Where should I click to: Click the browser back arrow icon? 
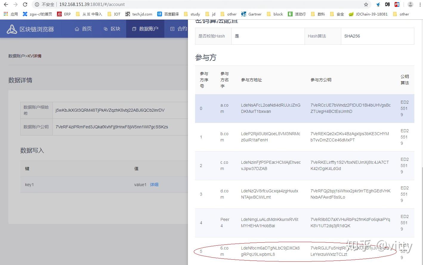[6, 4]
